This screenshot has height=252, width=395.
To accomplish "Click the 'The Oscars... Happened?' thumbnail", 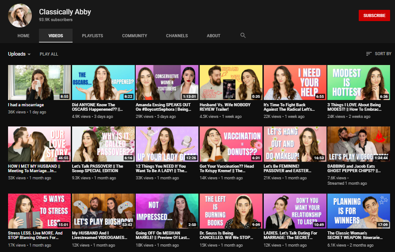I will [x=103, y=83].
